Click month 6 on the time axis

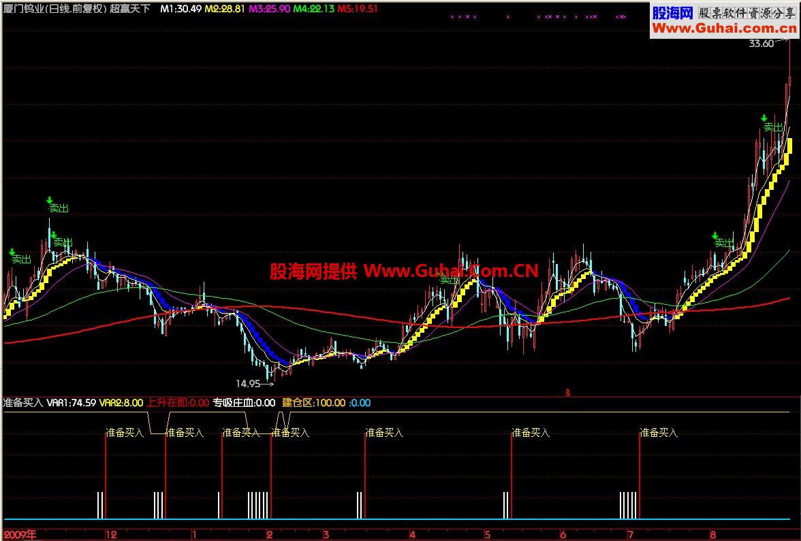tap(563, 535)
